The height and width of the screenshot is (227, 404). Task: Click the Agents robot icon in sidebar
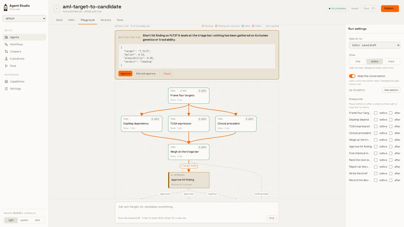click(x=6, y=37)
